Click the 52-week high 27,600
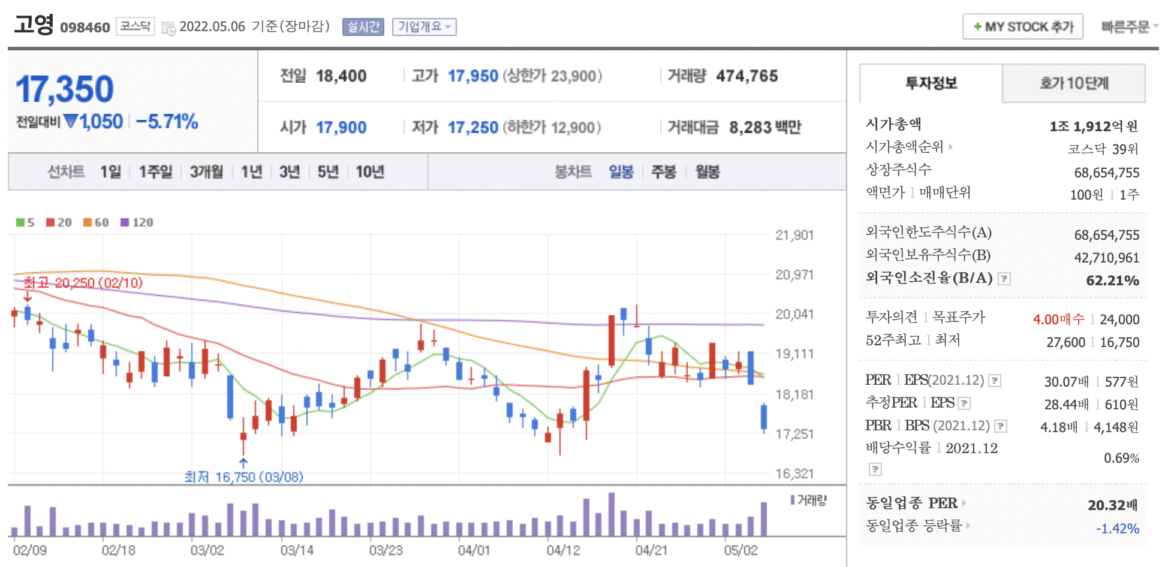This screenshot has width=1168, height=567. 1066,342
